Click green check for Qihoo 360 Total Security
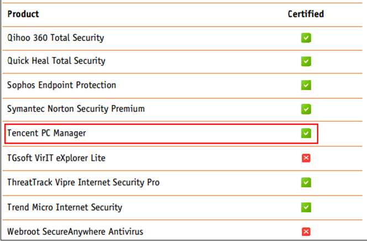The height and width of the screenshot is (241, 367). pyautogui.click(x=306, y=38)
